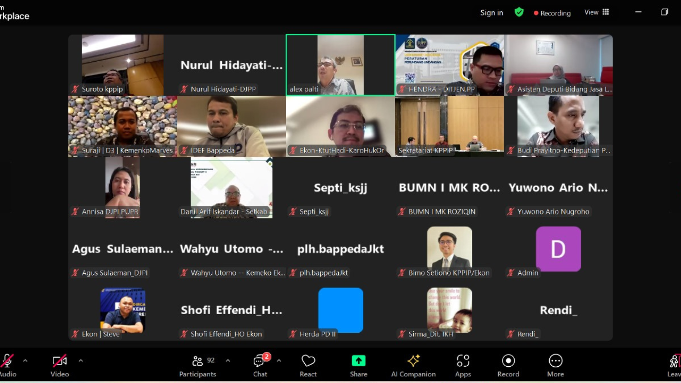
Task: Select the Sekretariat KPPIP video tile
Action: (x=449, y=126)
